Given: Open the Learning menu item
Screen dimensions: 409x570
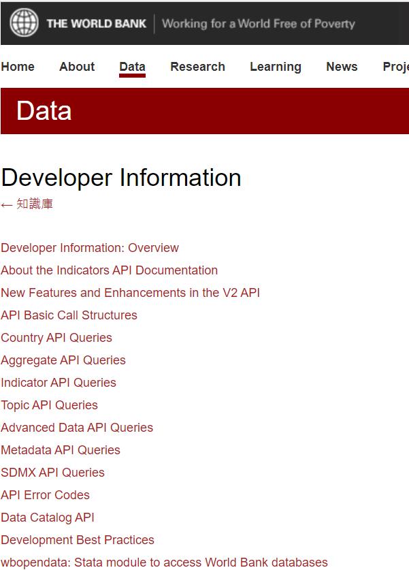Looking at the screenshot, I should click(276, 67).
